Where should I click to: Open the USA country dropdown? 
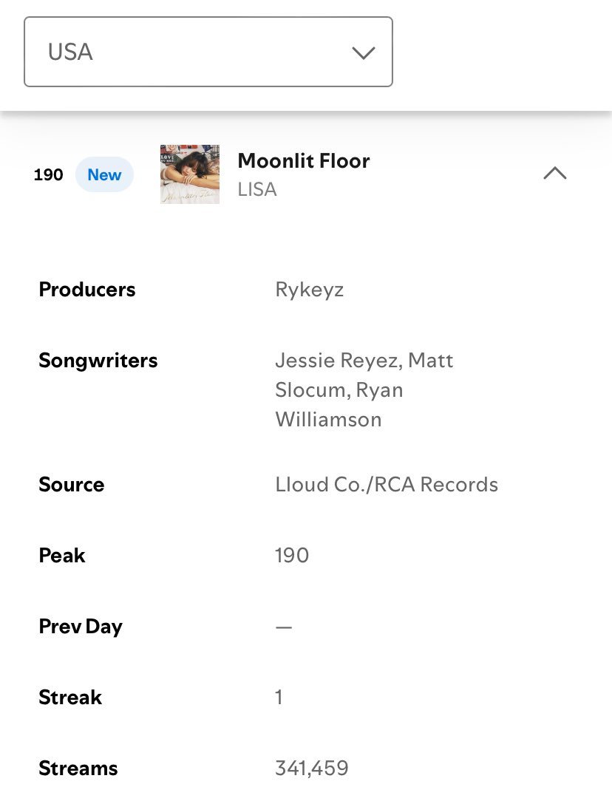(x=208, y=52)
